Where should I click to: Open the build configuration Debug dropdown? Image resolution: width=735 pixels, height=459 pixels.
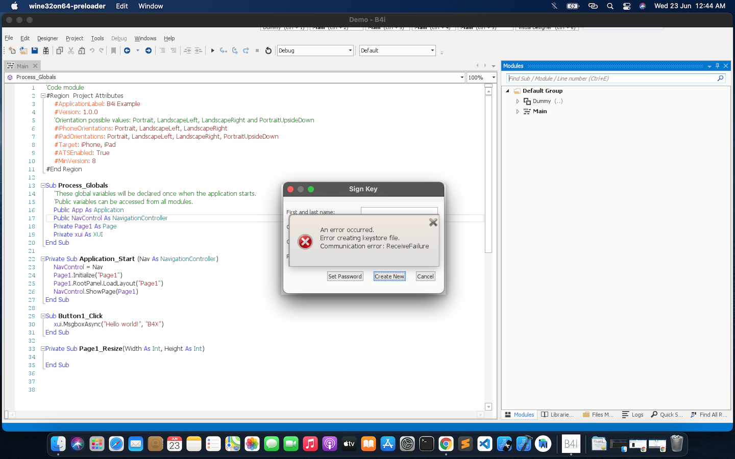(x=315, y=50)
